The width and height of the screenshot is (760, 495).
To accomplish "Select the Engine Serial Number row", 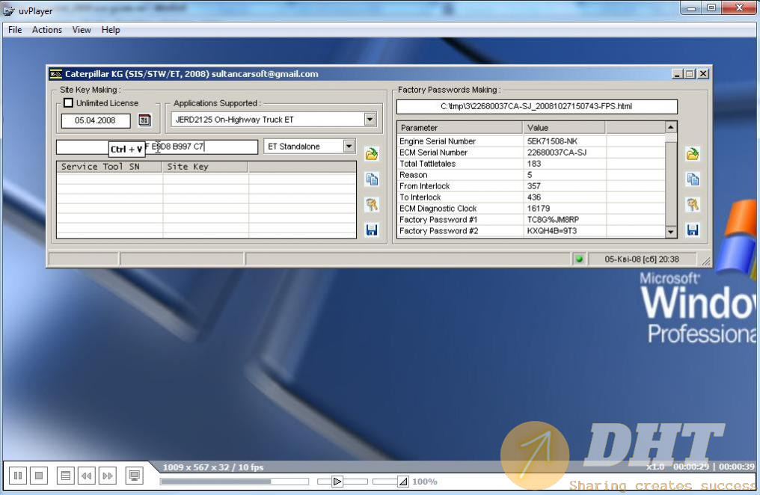I will tap(531, 141).
